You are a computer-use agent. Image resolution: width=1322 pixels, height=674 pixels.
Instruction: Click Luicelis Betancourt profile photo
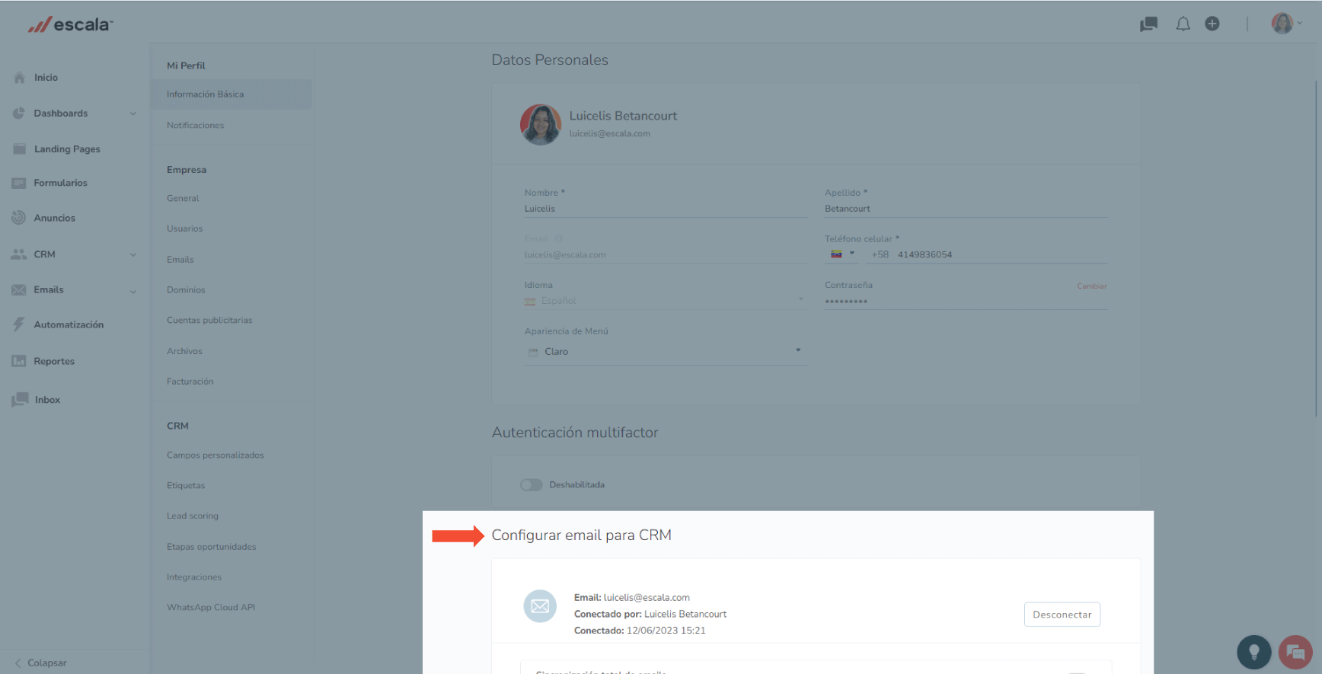541,124
